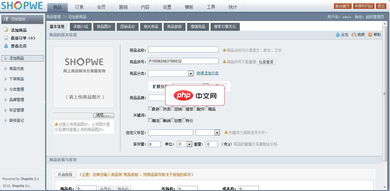The width and height of the screenshot is (390, 191).
Task: Click the 开启规格 specs toggle button
Action: point(65,175)
